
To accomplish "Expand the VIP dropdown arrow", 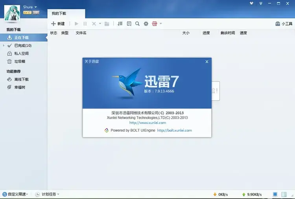I will click(160, 24).
